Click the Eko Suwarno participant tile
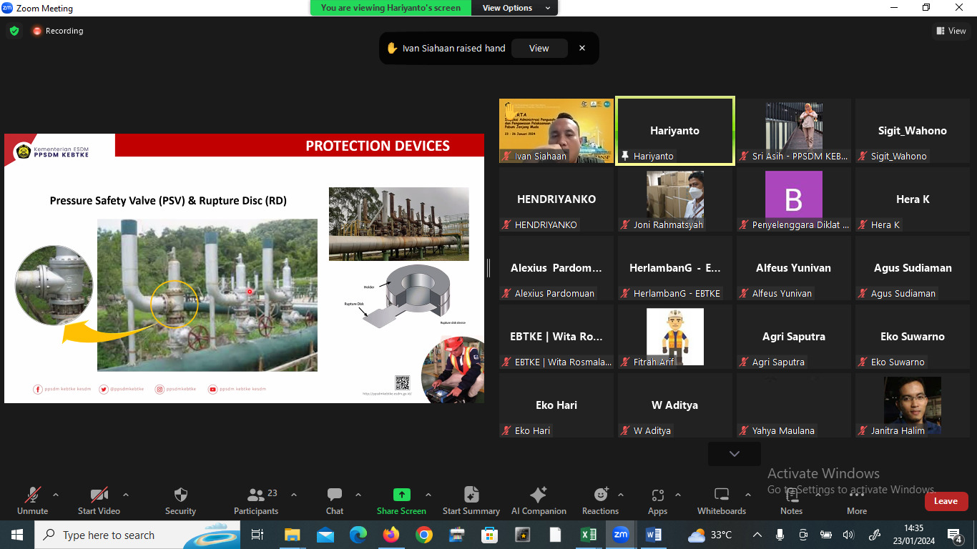The height and width of the screenshot is (549, 977). [x=913, y=337]
